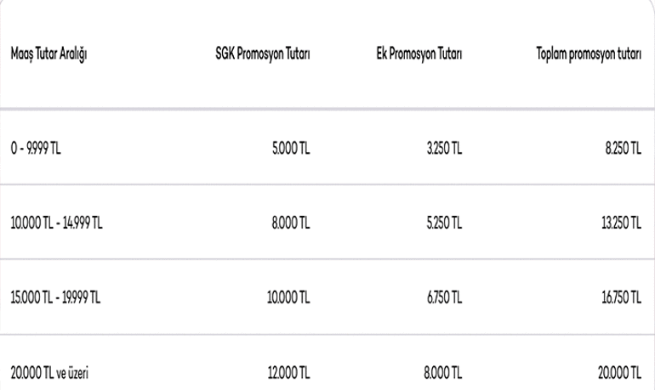
Task: Click the SGK Promosyon Tutarı column header
Action: [262, 58]
